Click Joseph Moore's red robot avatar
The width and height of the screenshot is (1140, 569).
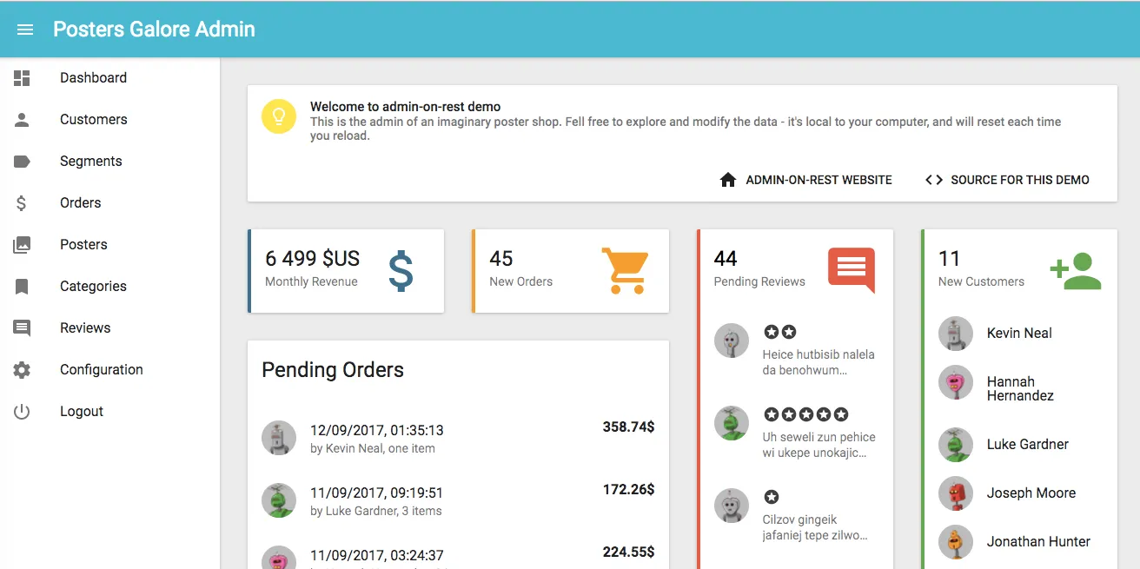(x=956, y=493)
